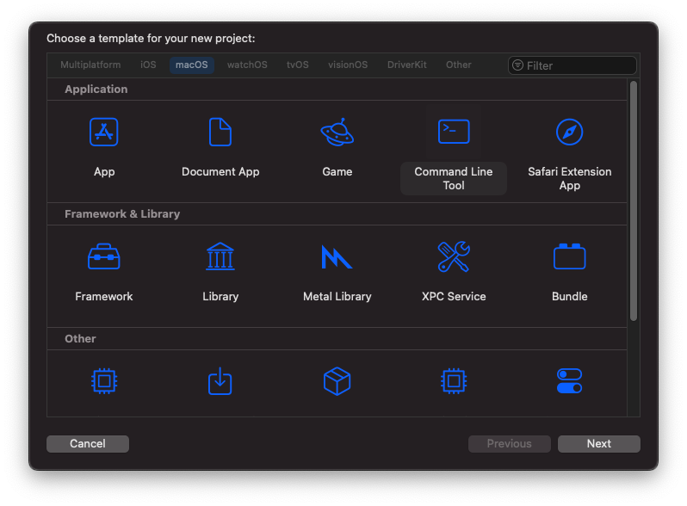This screenshot has width=687, height=506.
Task: Click the Document App label
Action: (x=220, y=172)
